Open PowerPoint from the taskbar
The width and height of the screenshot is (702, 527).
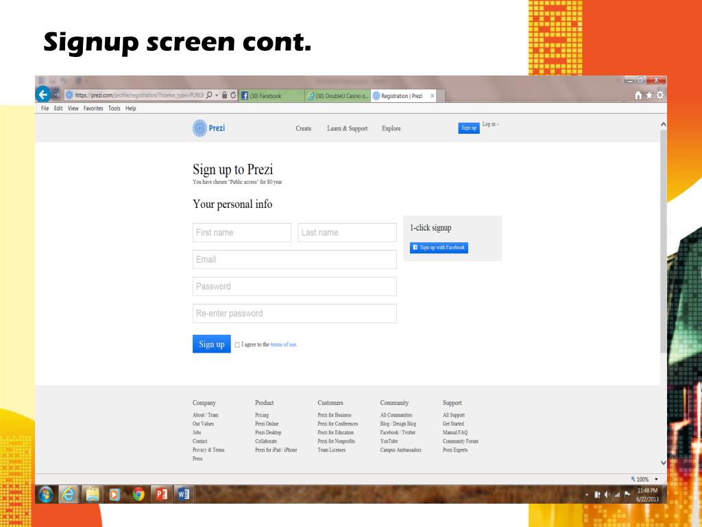[x=161, y=494]
